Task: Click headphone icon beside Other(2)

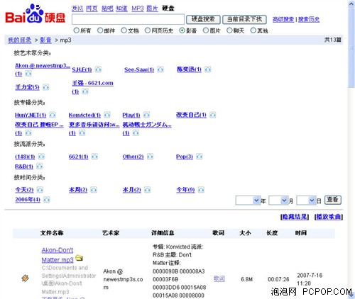Action: click(150, 157)
